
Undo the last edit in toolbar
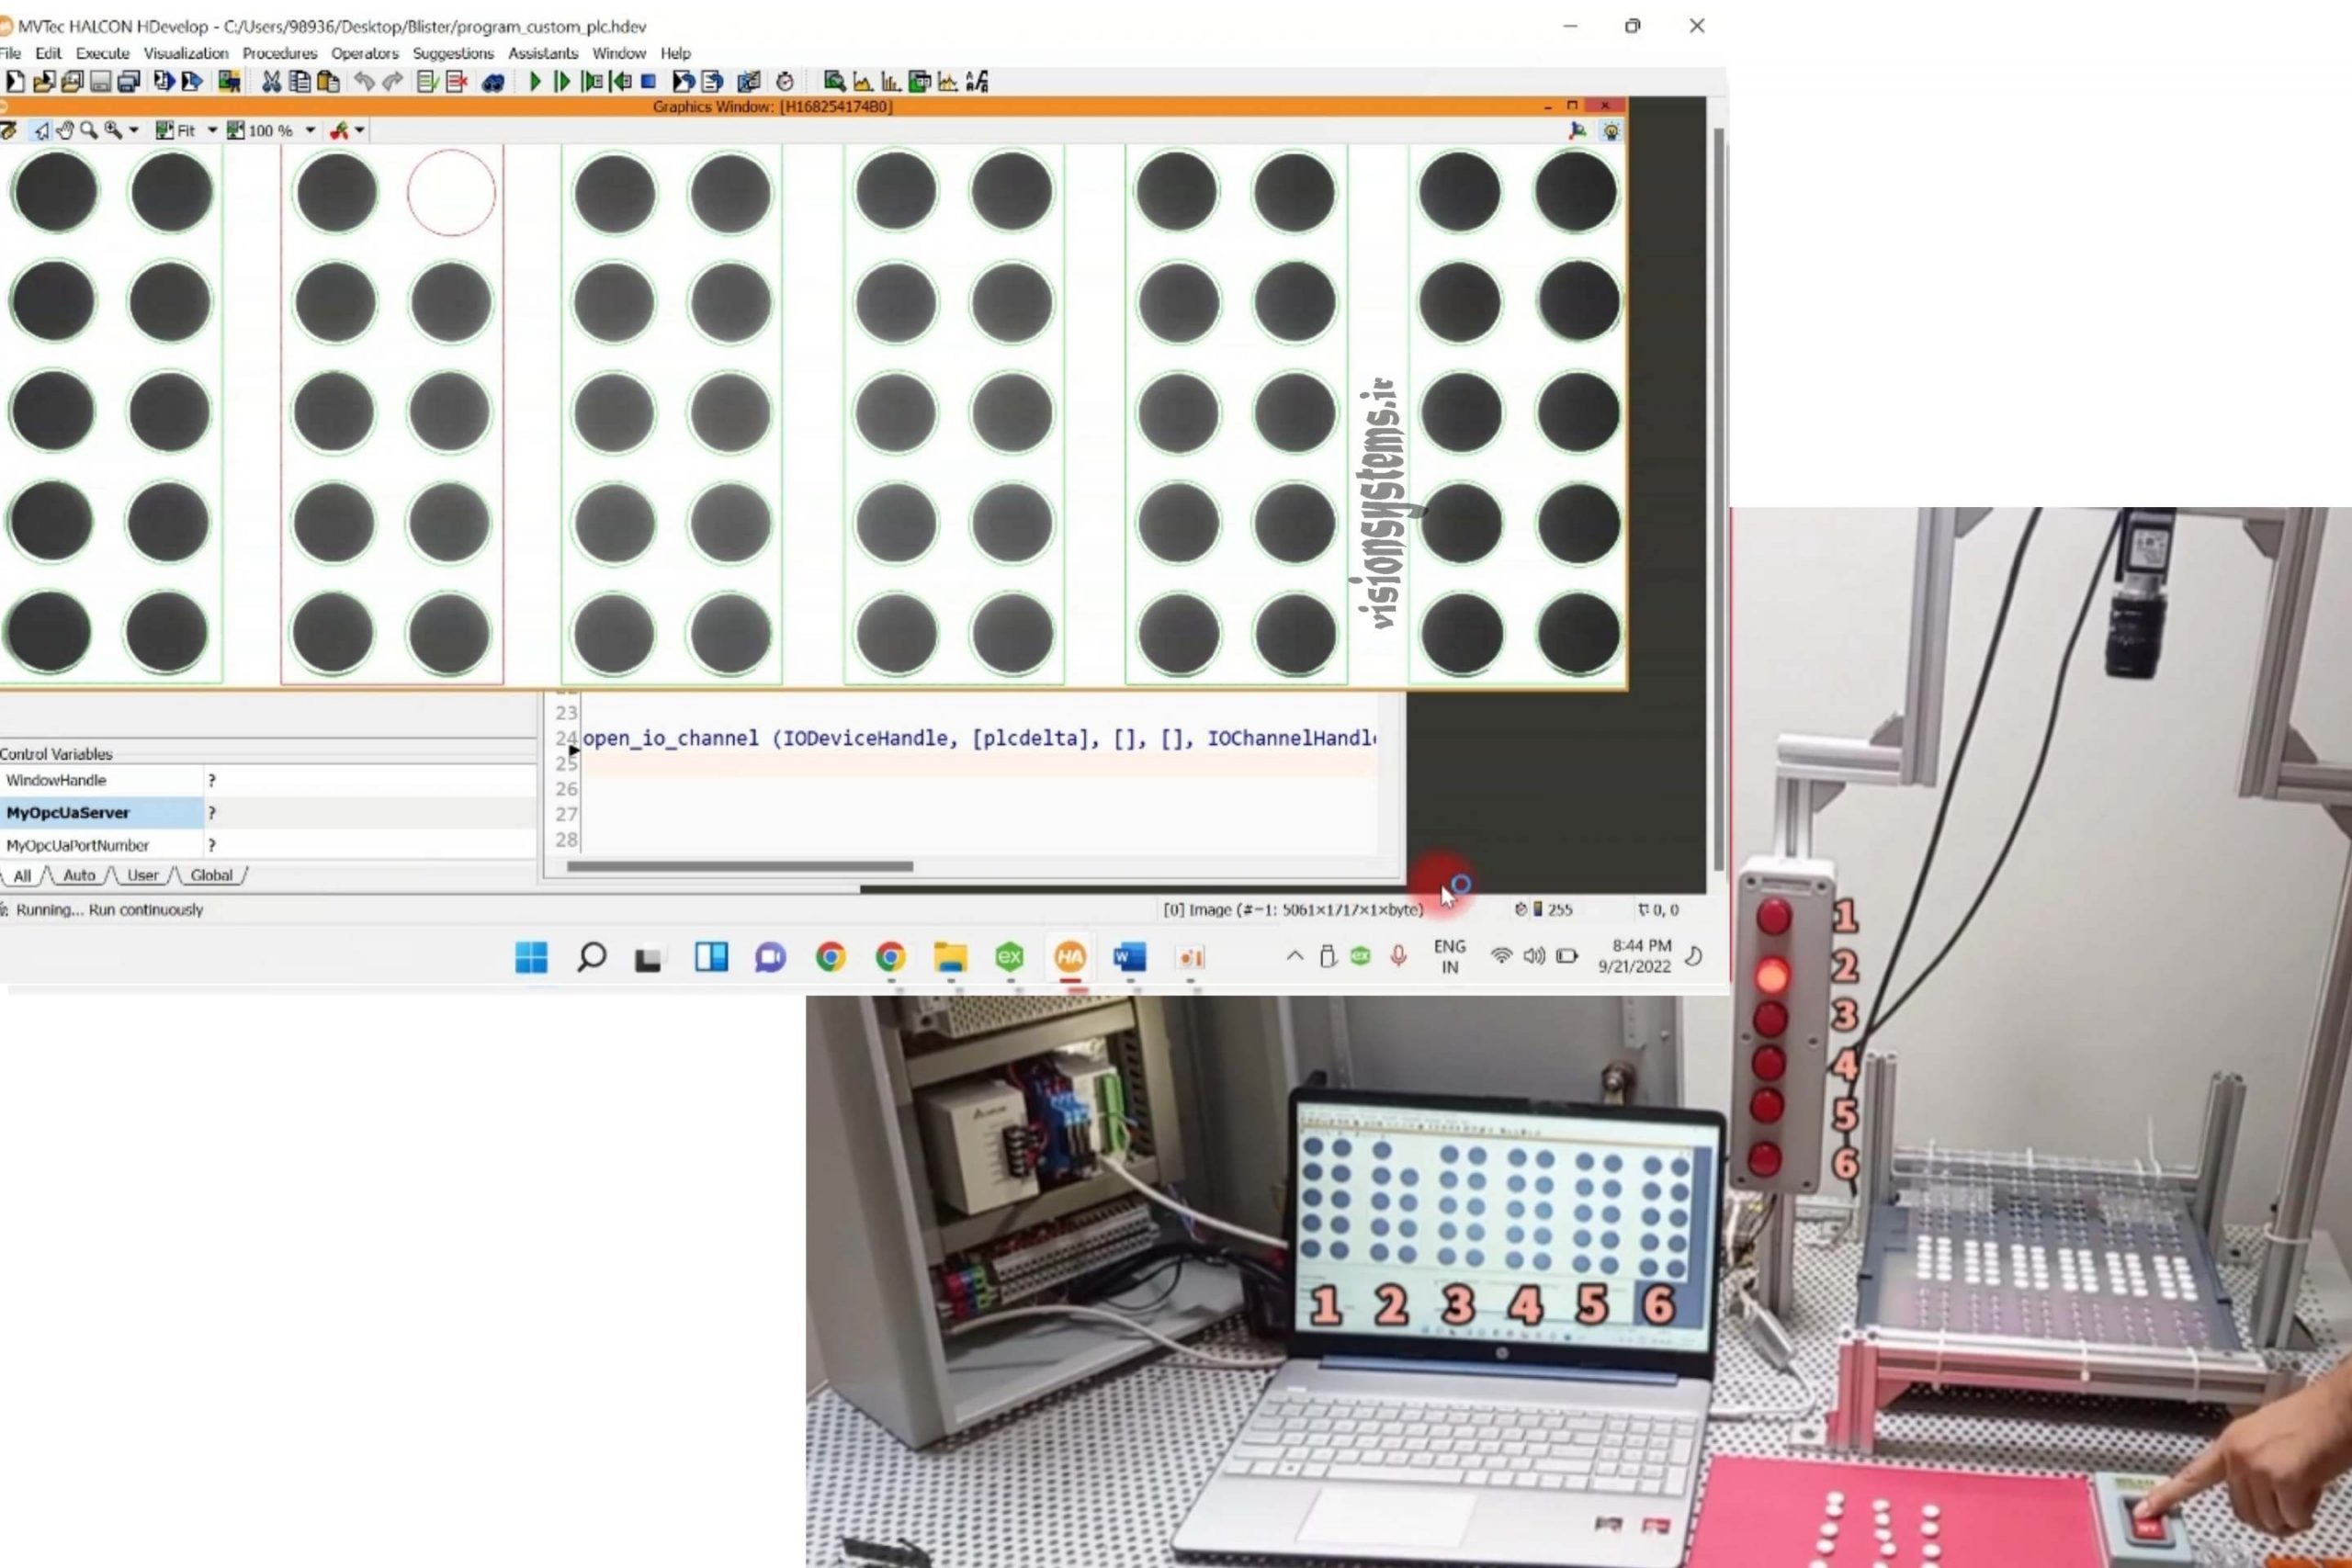point(364,82)
